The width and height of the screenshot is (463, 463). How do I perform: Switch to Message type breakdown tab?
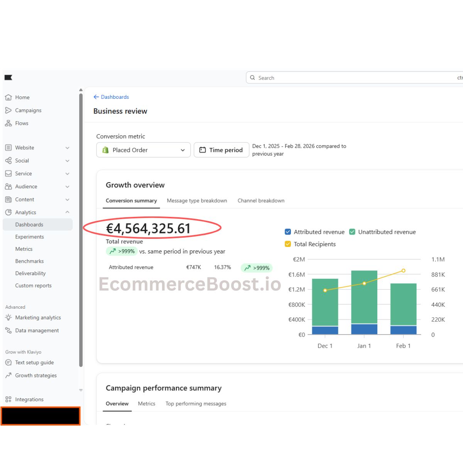[x=197, y=201]
